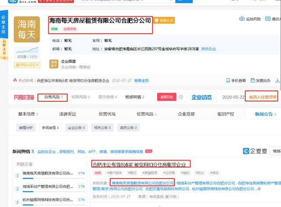The image size is (281, 207).
Task: Open news headline 合肥市公布首批6家
Action: (139, 164)
